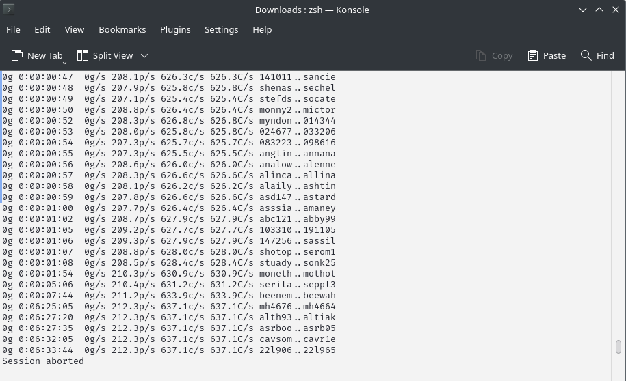This screenshot has height=381, width=626.
Task: Click the terminal scrollbar handle
Action: point(618,347)
